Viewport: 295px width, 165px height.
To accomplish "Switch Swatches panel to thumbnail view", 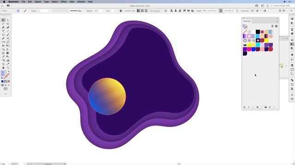I will point(276,26).
